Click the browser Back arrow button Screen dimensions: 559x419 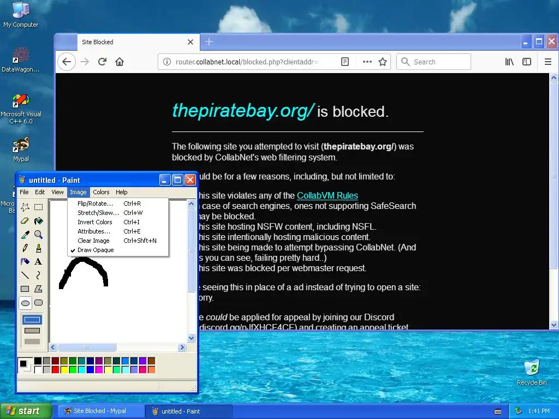click(x=67, y=62)
